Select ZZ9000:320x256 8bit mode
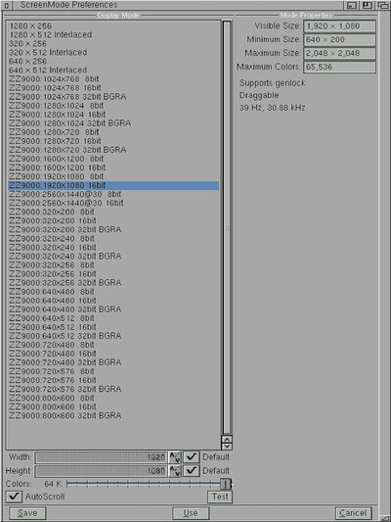The width and height of the screenshot is (391, 522). [113, 265]
